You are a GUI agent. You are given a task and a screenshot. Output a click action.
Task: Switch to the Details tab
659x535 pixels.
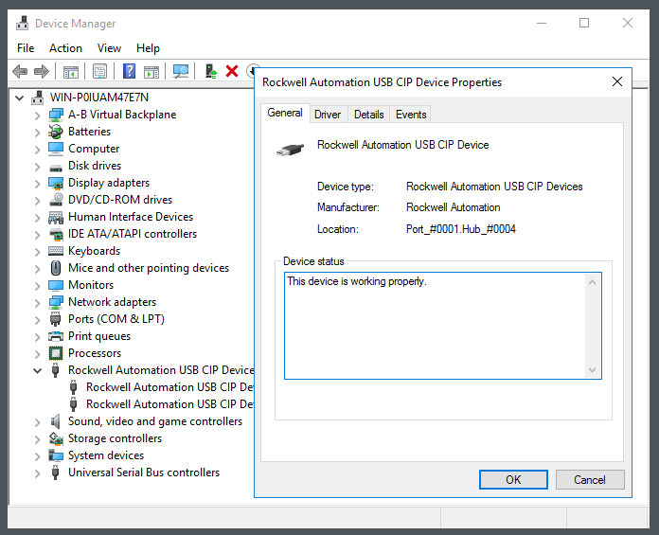(x=369, y=115)
